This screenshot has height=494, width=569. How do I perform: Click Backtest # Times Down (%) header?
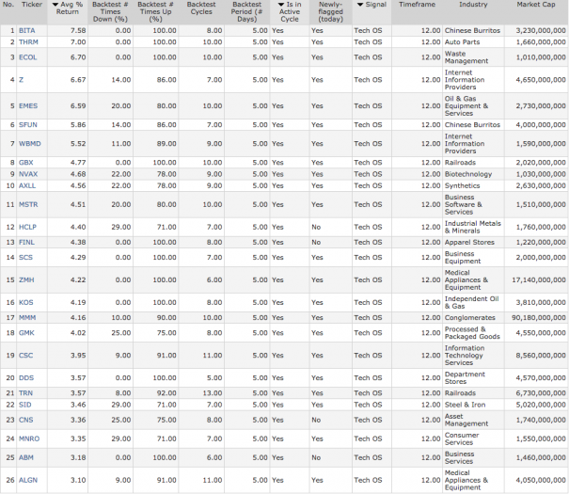[x=110, y=11]
